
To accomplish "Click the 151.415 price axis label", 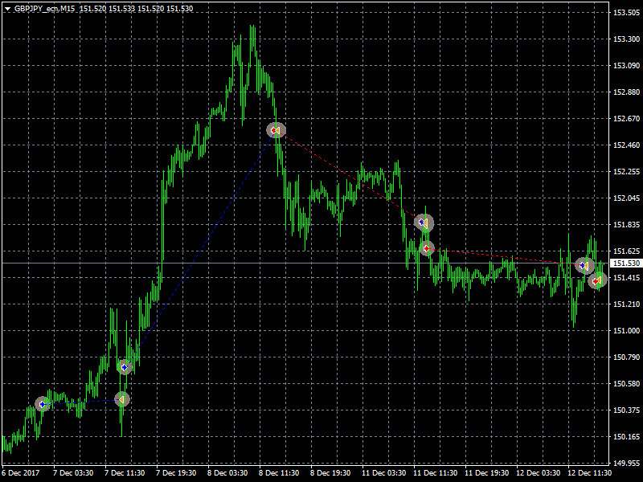I will coord(626,278).
